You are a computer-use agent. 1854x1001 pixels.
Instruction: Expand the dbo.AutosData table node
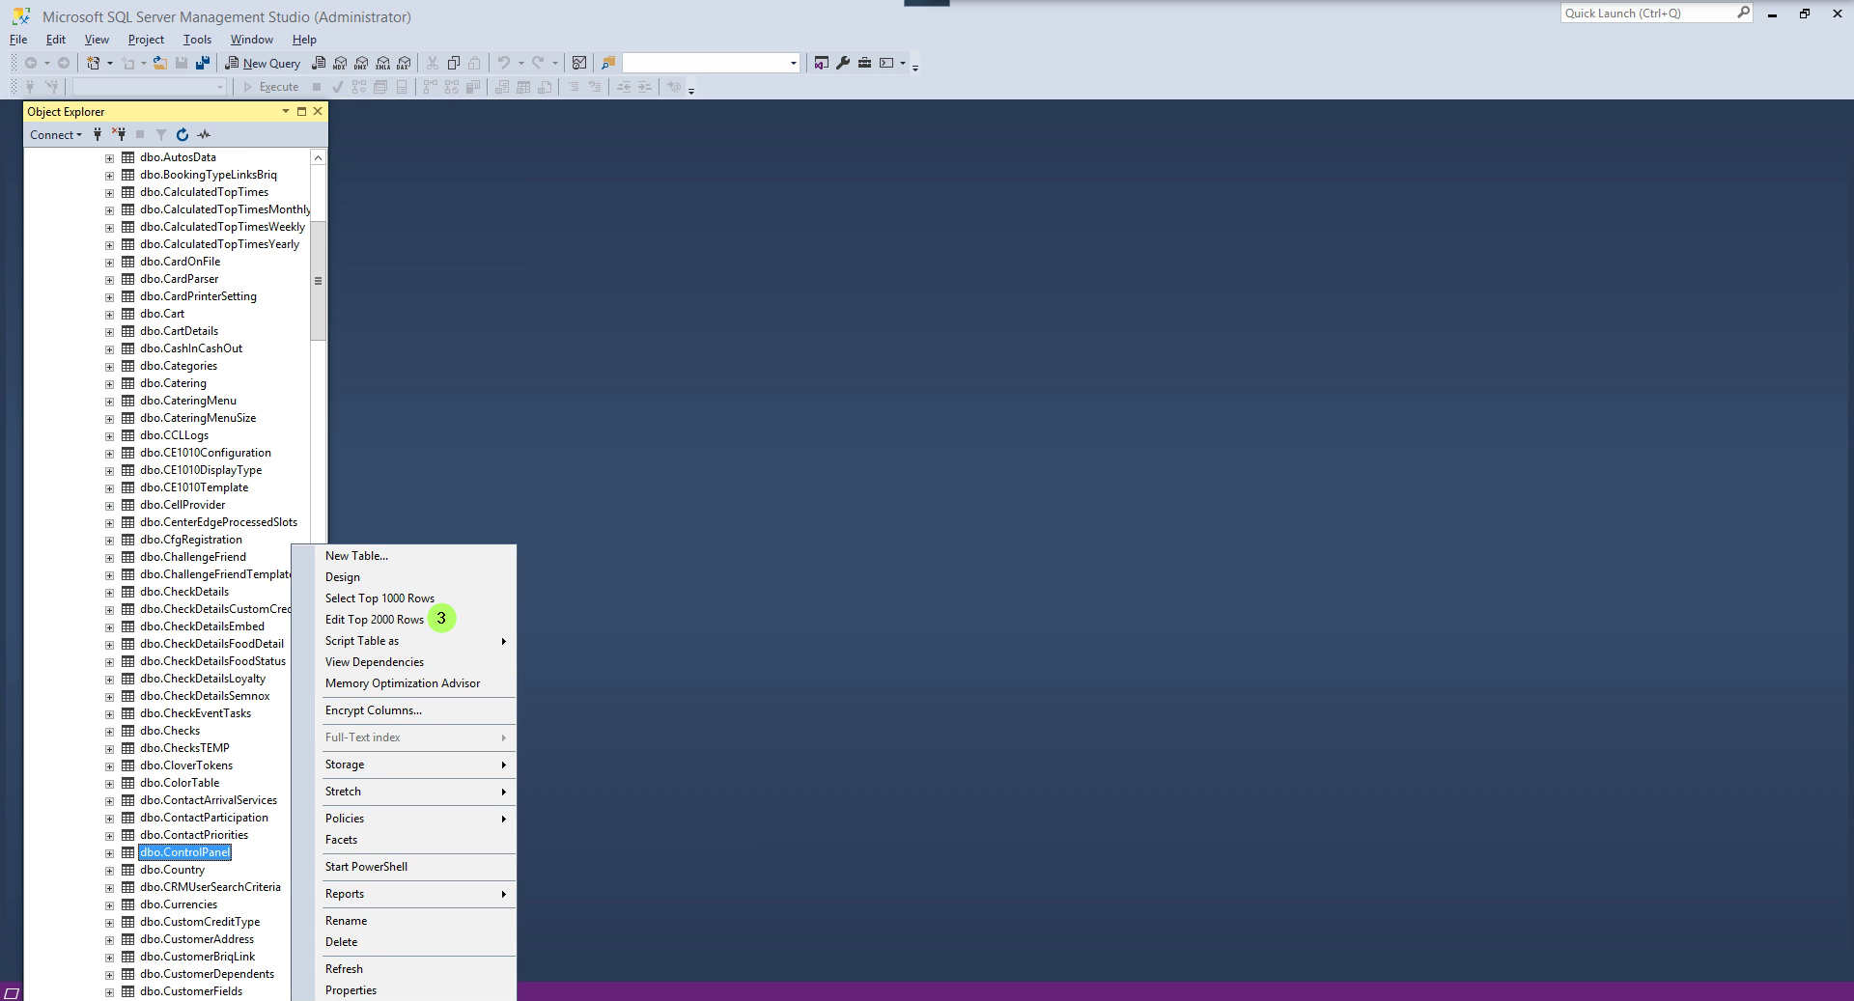(x=109, y=157)
